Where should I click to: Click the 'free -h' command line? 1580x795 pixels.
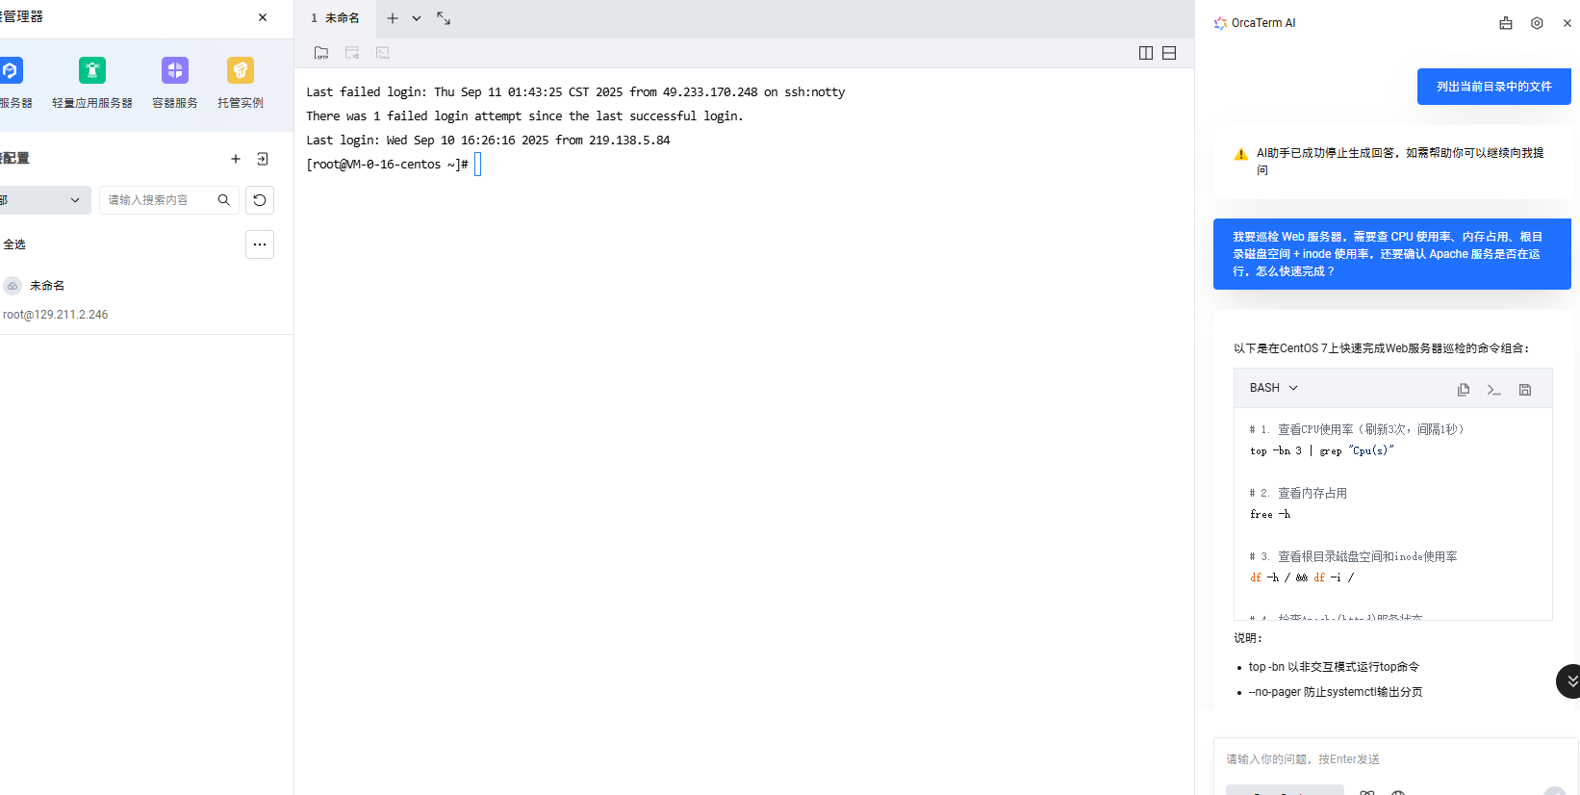coord(1270,514)
